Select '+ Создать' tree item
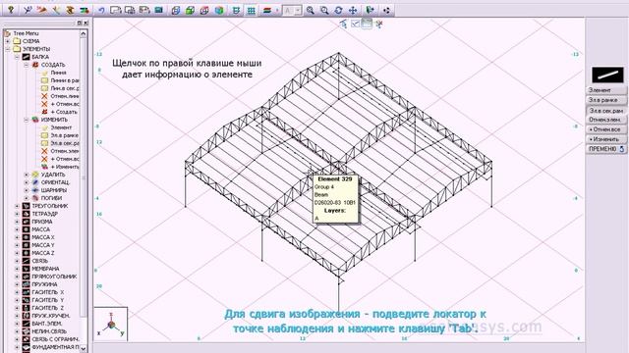The width and height of the screenshot is (629, 353). coord(64,112)
